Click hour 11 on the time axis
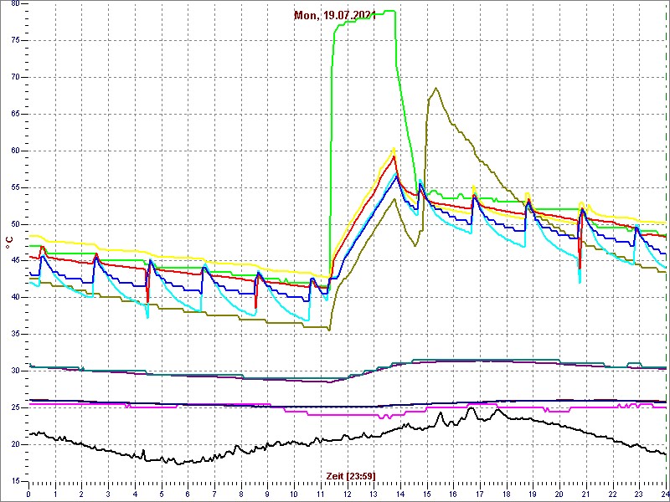The height and width of the screenshot is (502, 670). pyautogui.click(x=321, y=494)
